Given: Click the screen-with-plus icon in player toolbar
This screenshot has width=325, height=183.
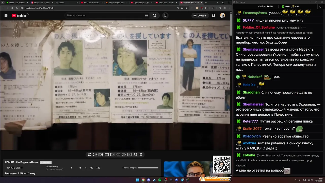Looking at the screenshot, I should [x=129, y=155].
